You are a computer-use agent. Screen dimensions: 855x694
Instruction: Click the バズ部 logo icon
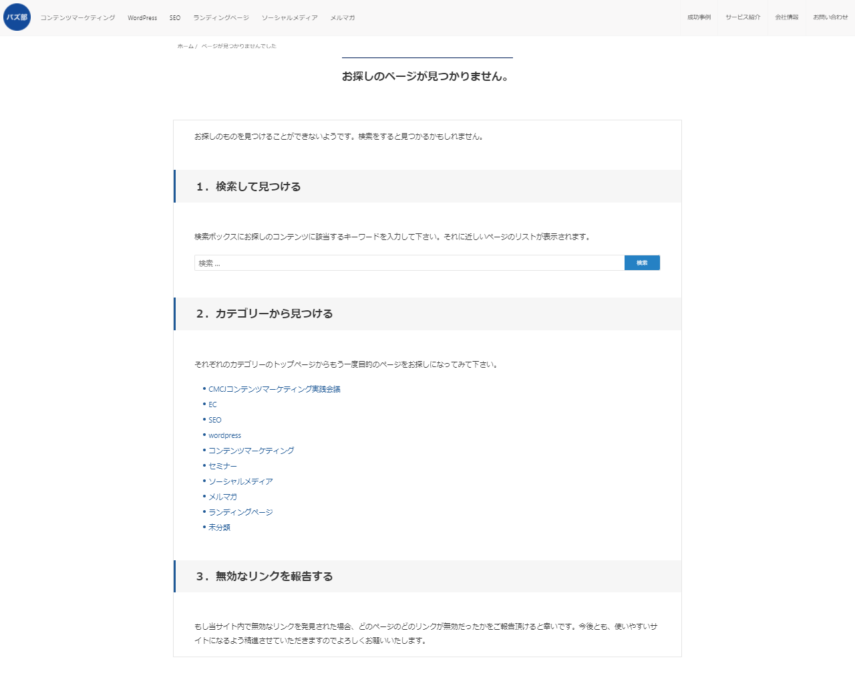[17, 17]
